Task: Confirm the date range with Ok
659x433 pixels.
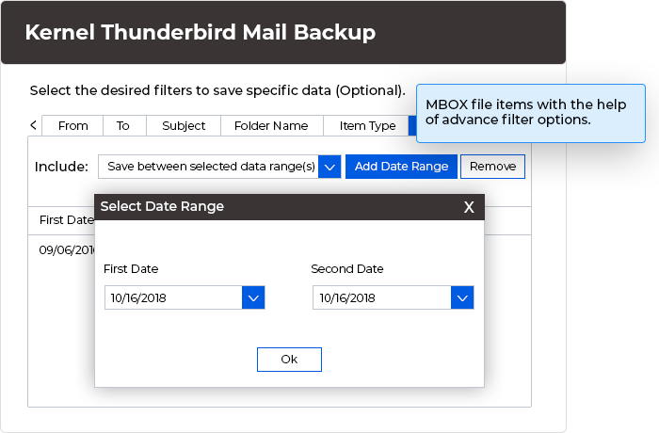Action: [289, 360]
